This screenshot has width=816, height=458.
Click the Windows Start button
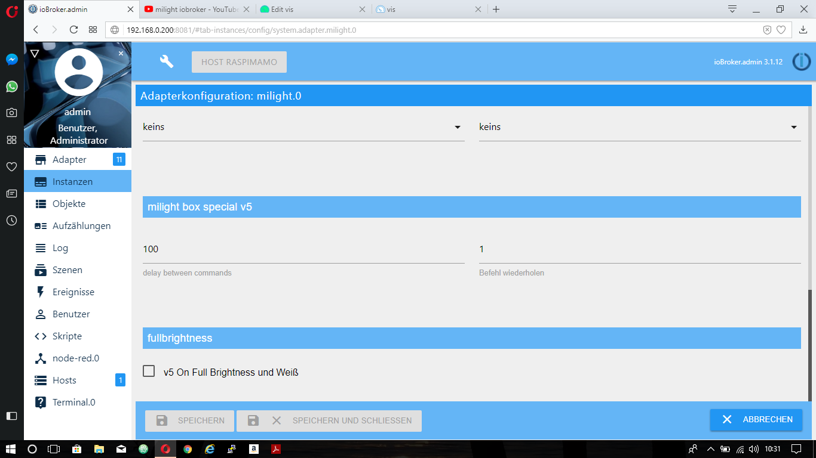click(11, 449)
